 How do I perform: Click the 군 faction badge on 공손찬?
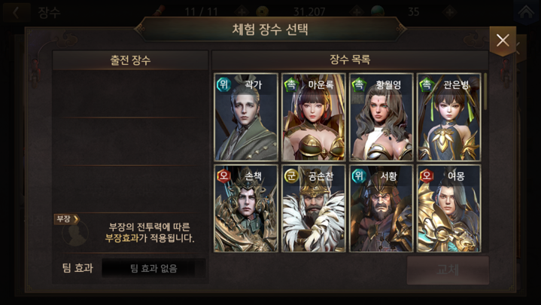(291, 175)
